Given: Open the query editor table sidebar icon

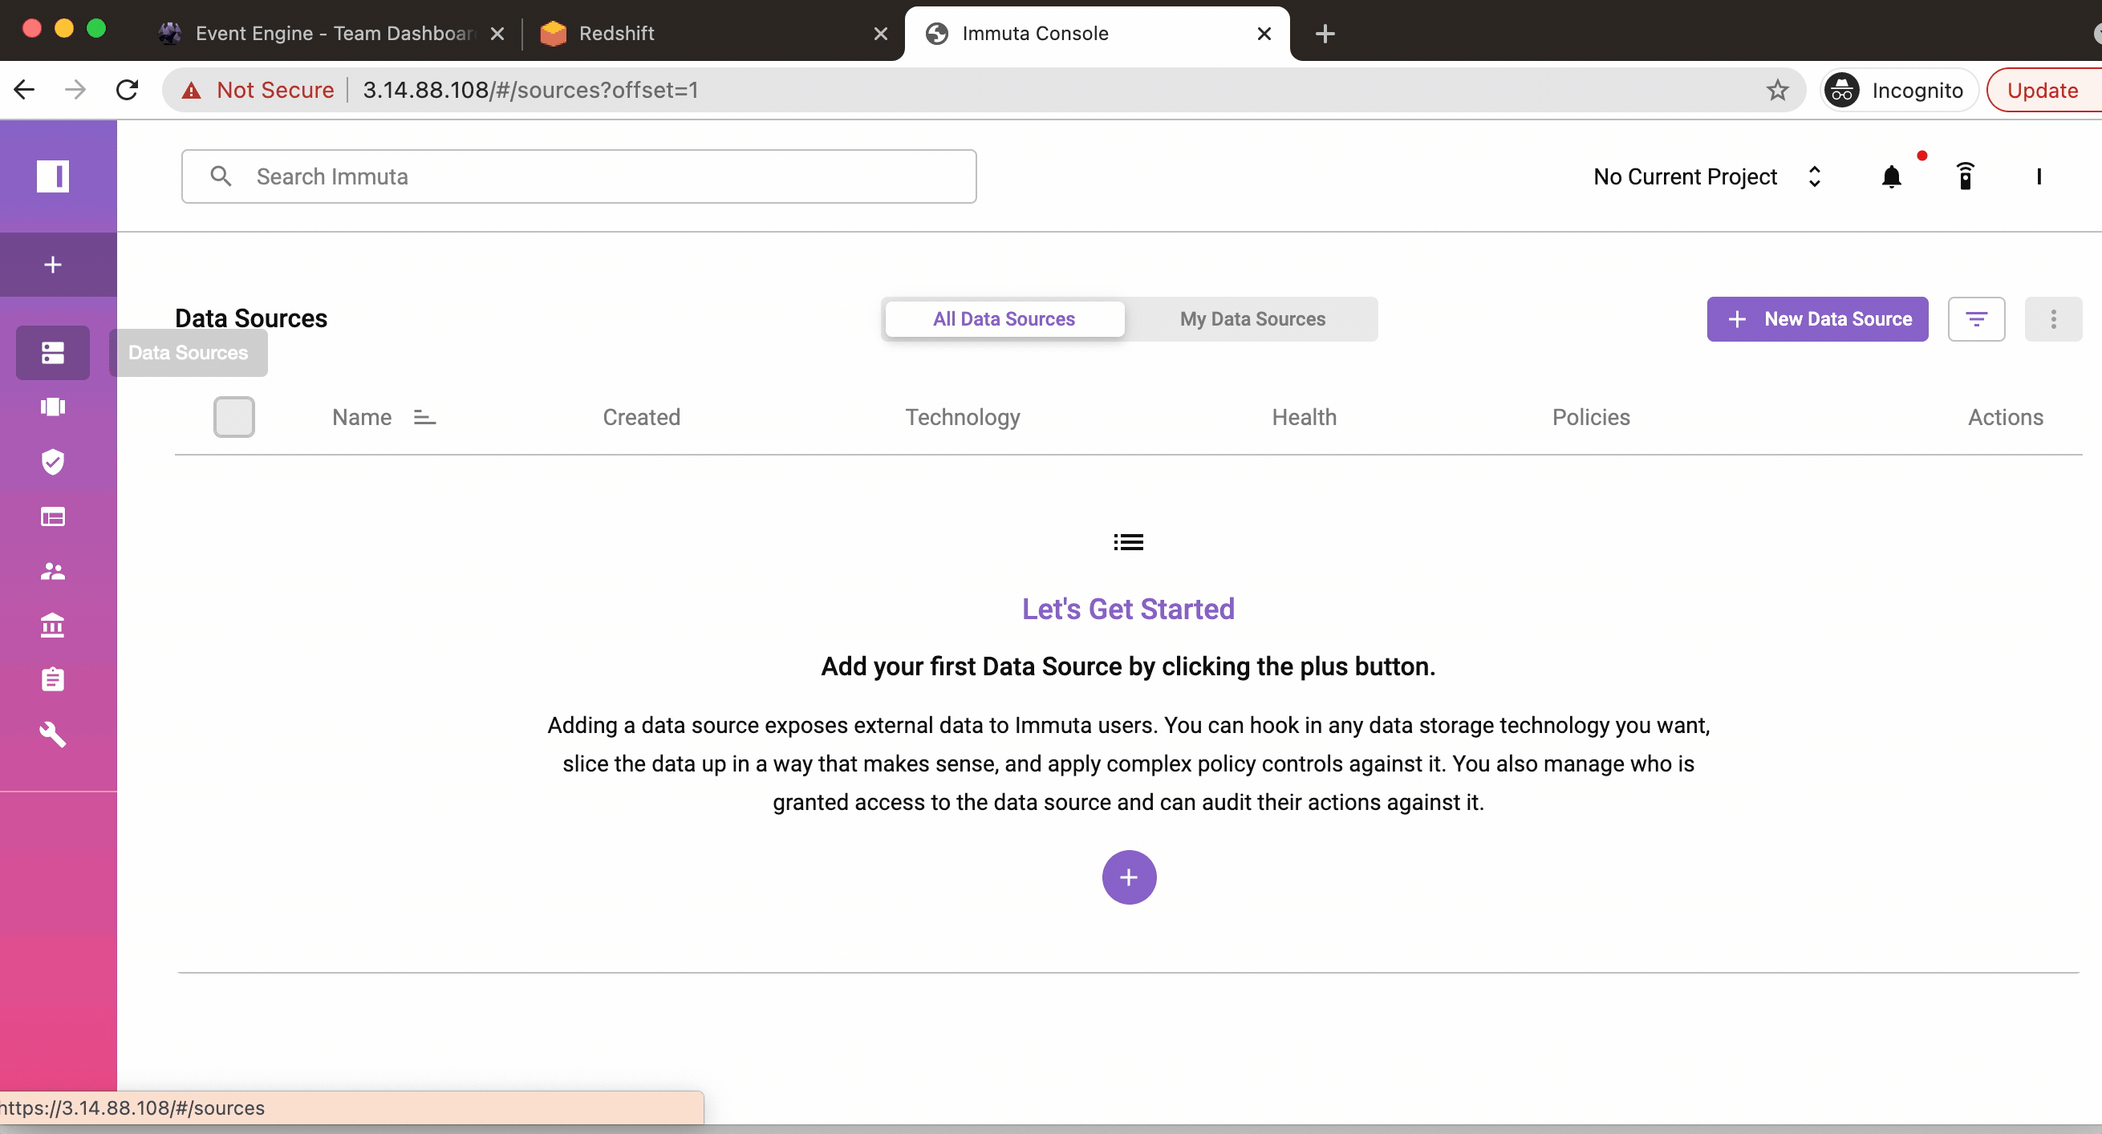Looking at the screenshot, I should pos(53,516).
